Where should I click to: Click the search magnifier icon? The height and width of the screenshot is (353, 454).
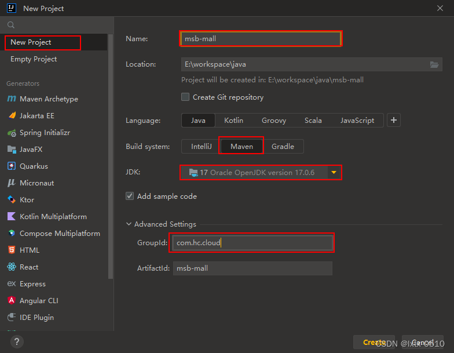click(x=11, y=25)
